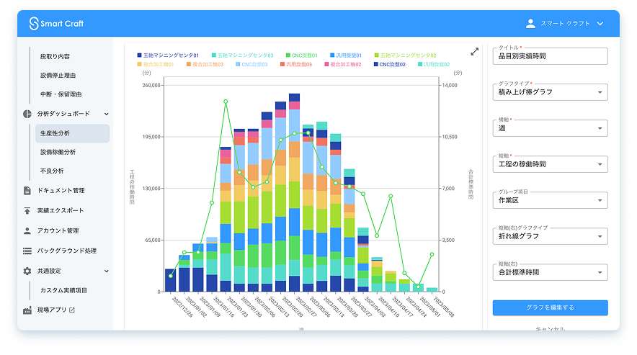This screenshot has height=355, width=637.
Task: Toggle 複合加工機01 legend series
Action: pos(156,64)
